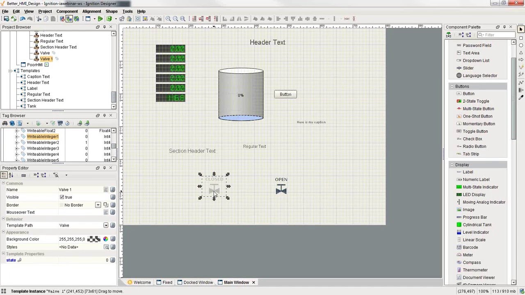Click the cylindrical tank on the canvas

pyautogui.click(x=241, y=94)
